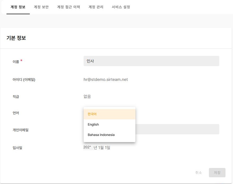Screen dimensions: 233x184
Task: Click the 직급 value 없음
Action: (87, 97)
